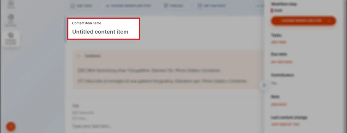Click the first top toolbar item icon
347x133 pixels.
[72, 6]
